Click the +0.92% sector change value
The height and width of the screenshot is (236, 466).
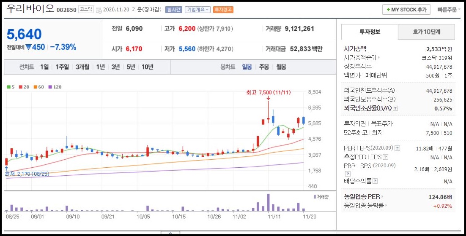(x=443, y=206)
